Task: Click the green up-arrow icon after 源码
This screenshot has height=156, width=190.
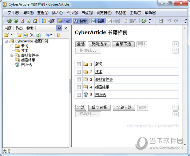Action: 144,21
